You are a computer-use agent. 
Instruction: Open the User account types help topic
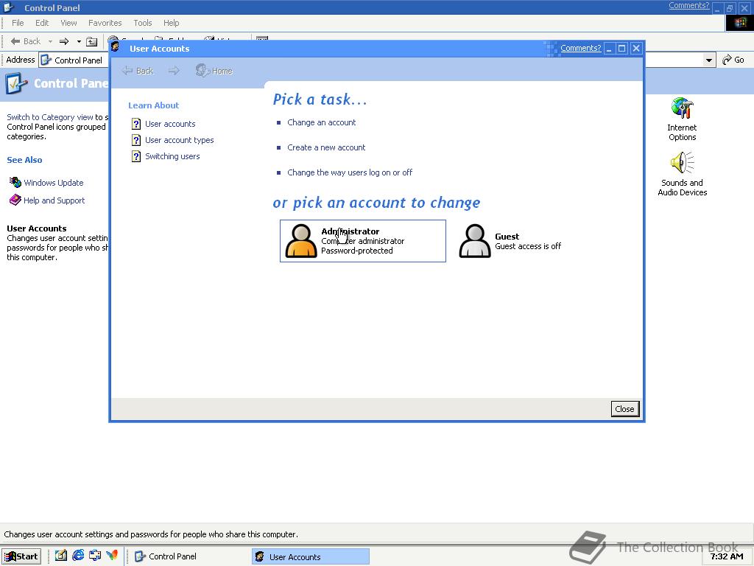point(180,140)
